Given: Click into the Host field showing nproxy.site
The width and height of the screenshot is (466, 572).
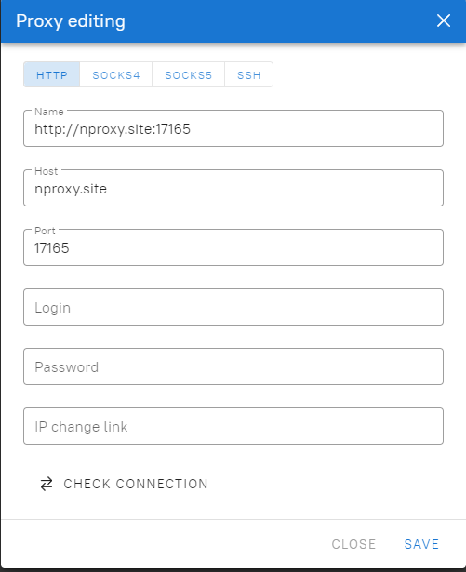Looking at the screenshot, I should pos(233,188).
